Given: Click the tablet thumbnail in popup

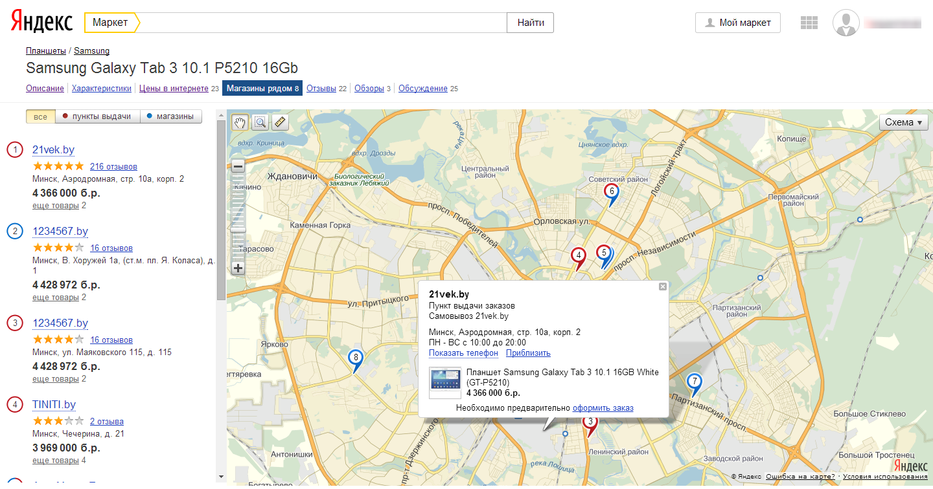Looking at the screenshot, I should pos(445,382).
